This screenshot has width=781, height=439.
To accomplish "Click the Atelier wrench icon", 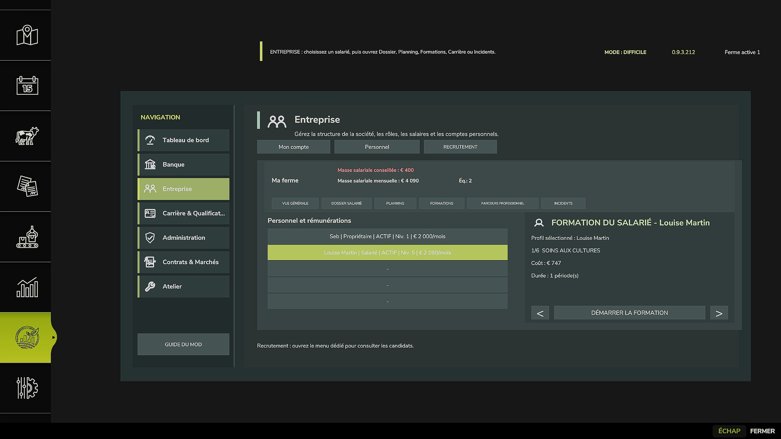I will [150, 287].
